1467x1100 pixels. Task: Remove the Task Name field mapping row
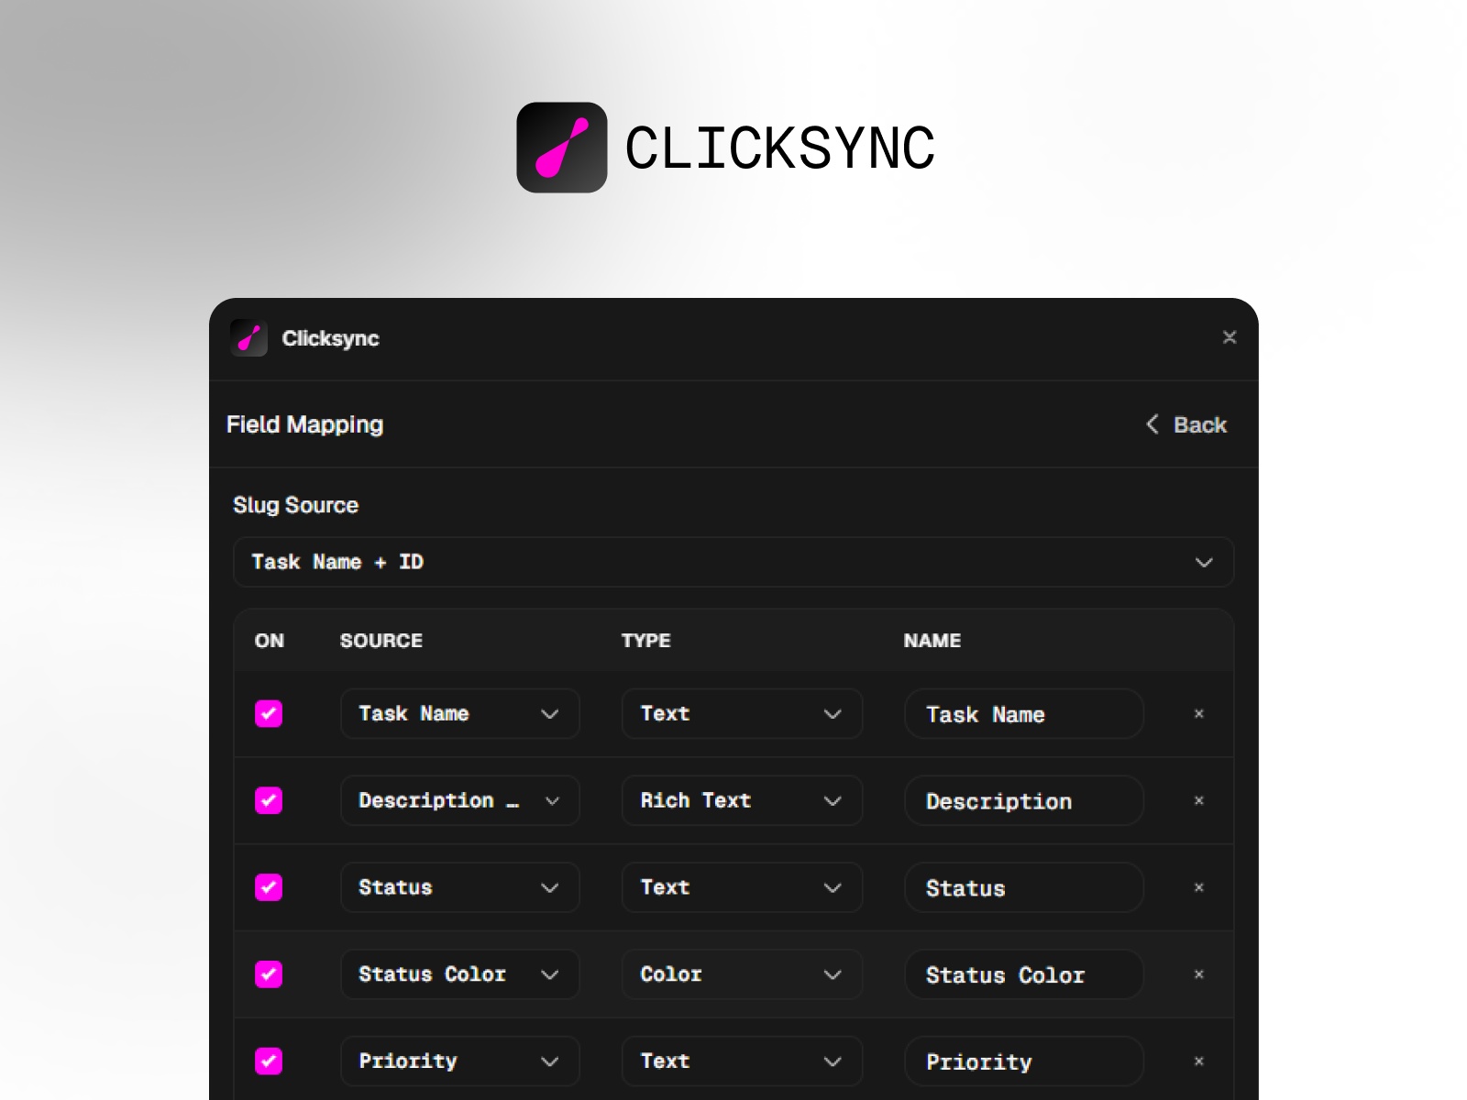click(x=1198, y=714)
